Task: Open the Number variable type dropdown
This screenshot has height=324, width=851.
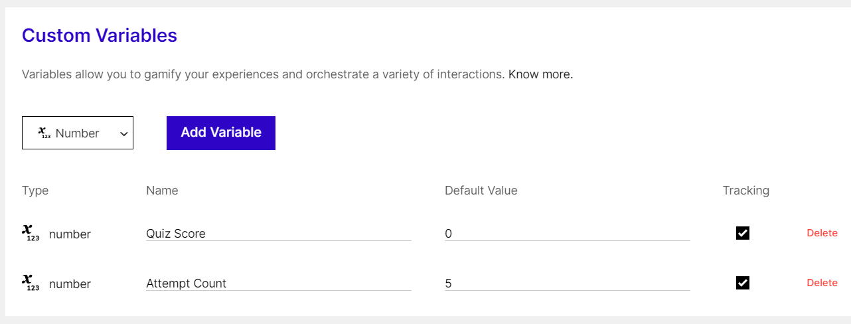Action: pos(78,133)
